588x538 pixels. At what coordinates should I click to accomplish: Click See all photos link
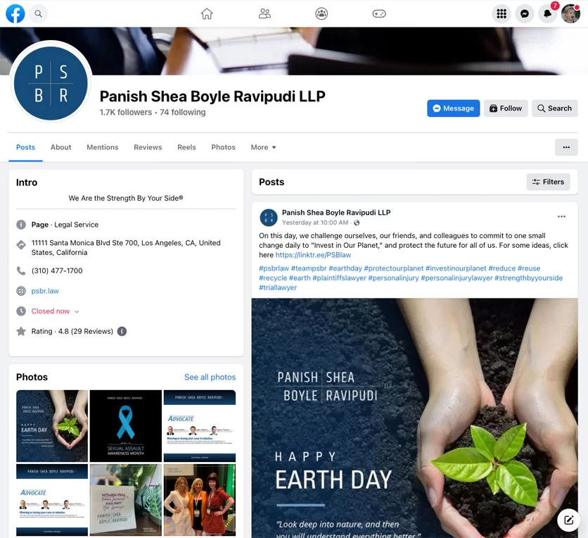(210, 377)
